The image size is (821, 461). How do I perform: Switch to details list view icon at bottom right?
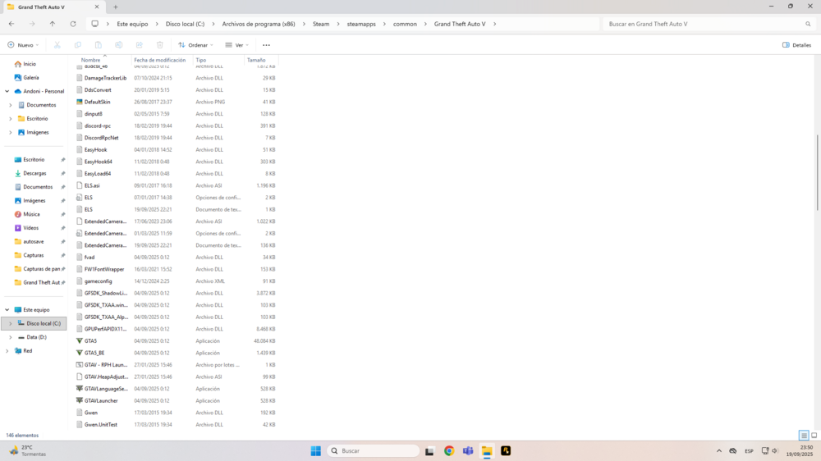(x=804, y=436)
